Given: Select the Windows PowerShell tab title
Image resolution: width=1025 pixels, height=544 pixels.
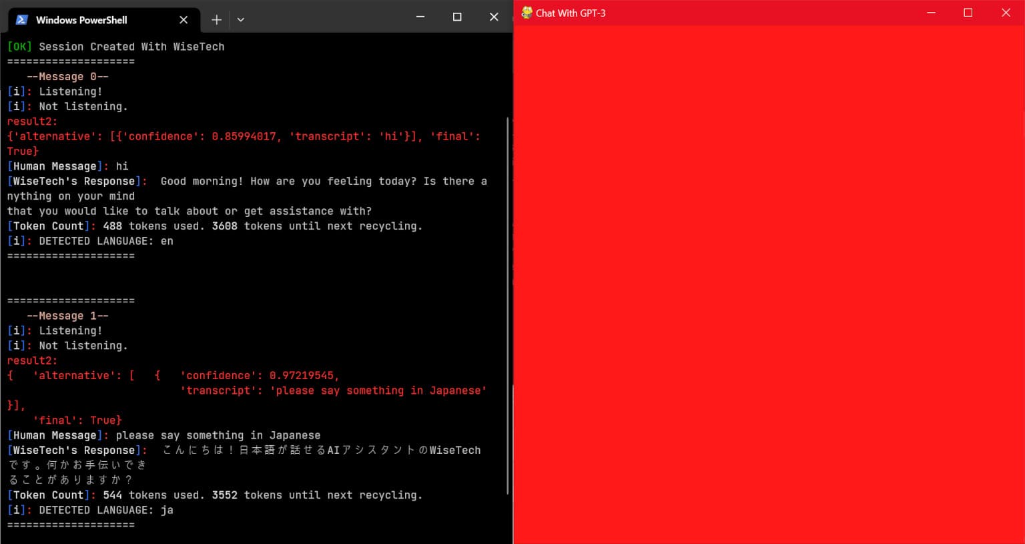Looking at the screenshot, I should click(x=81, y=20).
